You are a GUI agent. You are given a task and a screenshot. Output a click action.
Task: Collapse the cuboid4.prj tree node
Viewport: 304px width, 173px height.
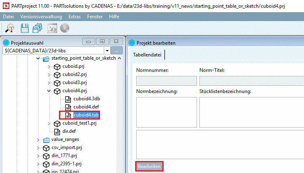click(x=49, y=91)
